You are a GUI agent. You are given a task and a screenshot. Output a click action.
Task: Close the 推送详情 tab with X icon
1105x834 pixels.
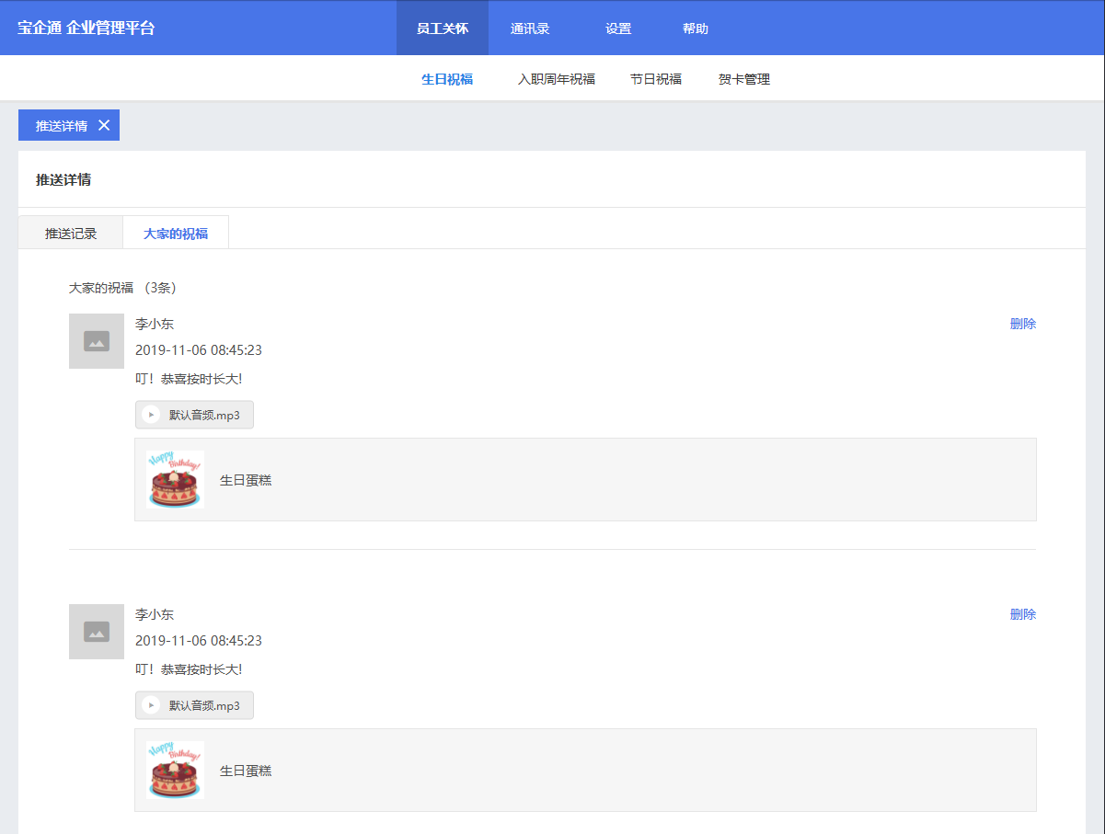104,126
